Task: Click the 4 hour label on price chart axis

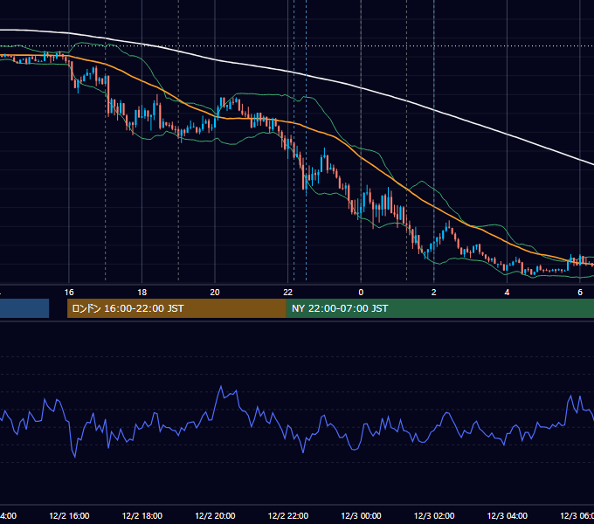Action: point(507,293)
